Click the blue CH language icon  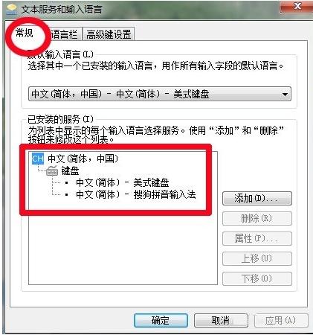pos(38,159)
